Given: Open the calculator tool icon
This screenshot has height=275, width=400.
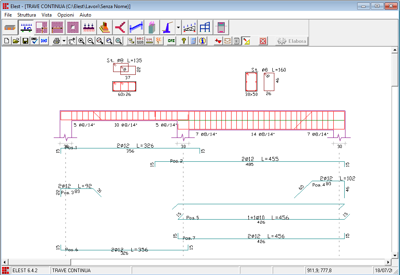Looking at the screenshot, I should click(193, 41).
